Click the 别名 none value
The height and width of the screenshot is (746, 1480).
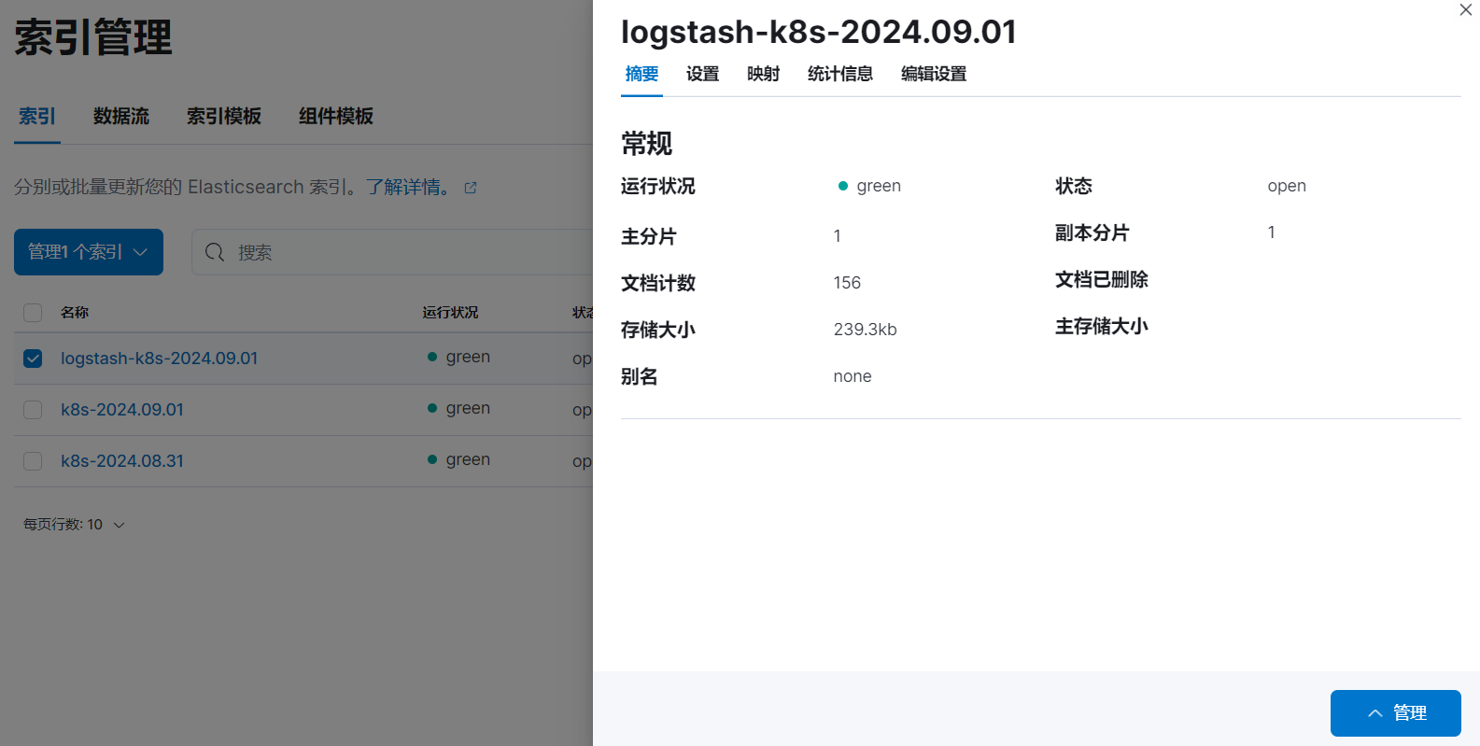853,376
